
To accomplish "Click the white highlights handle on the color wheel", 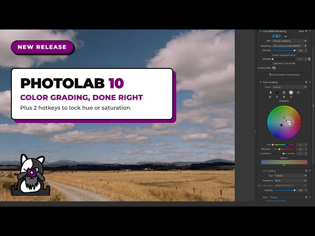I will click(289, 122).
